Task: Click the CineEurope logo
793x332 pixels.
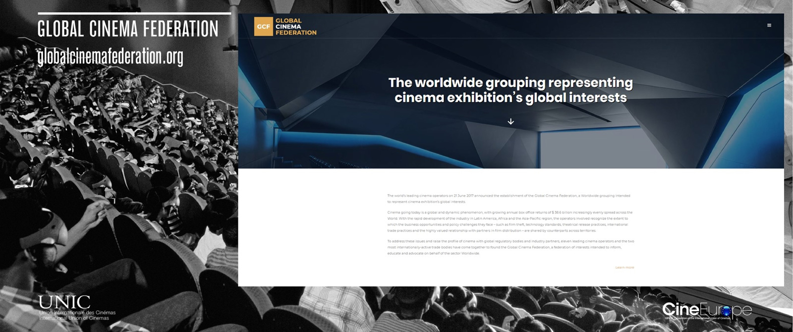Action: [x=706, y=311]
